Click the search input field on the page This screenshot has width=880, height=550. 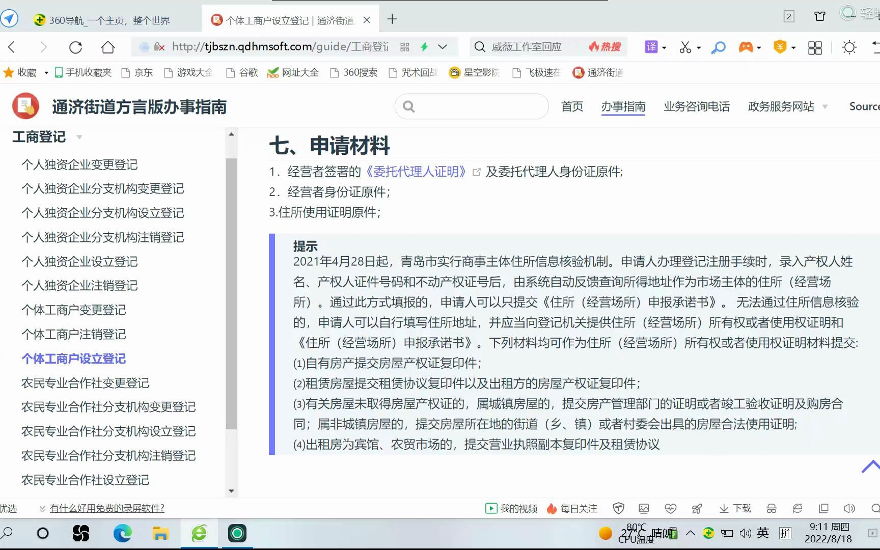pyautogui.click(x=471, y=106)
